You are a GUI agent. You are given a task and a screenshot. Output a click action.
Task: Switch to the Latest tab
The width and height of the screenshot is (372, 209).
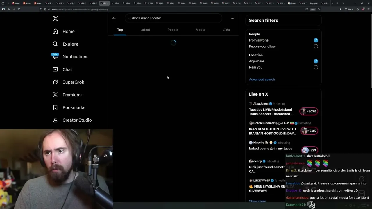(145, 30)
